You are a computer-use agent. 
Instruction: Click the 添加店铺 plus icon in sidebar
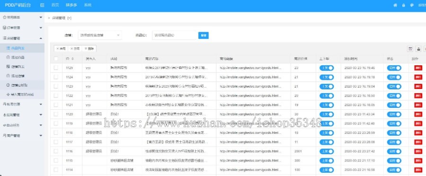click(8, 76)
